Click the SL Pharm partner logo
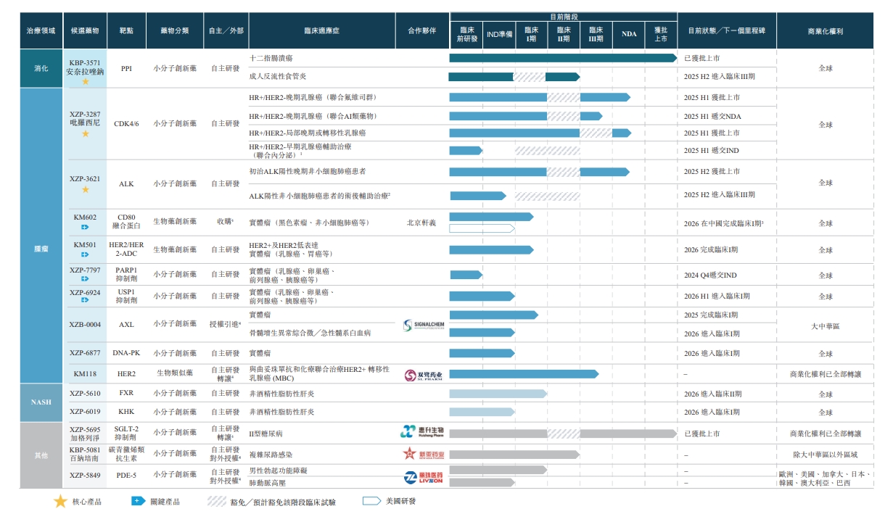This screenshot has width=893, height=514. click(x=423, y=375)
